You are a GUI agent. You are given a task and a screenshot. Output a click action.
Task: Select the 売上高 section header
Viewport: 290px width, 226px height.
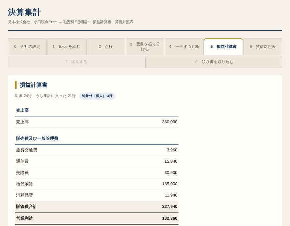point(22,110)
